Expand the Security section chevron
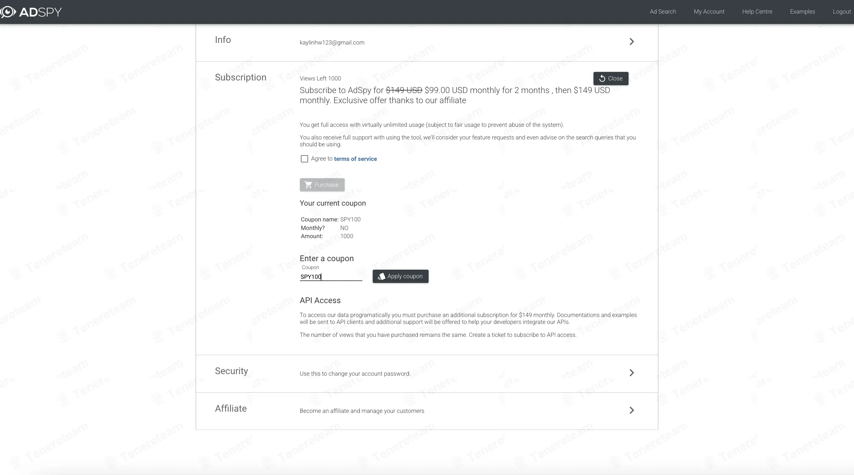854x475 pixels. [631, 372]
